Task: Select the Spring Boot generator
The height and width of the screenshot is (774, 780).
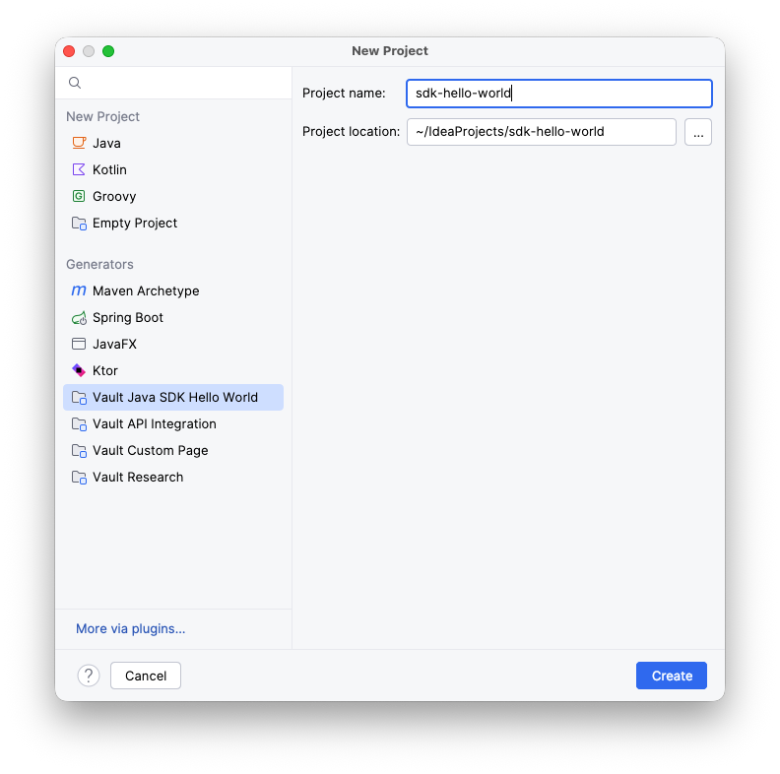Action: (x=173, y=317)
